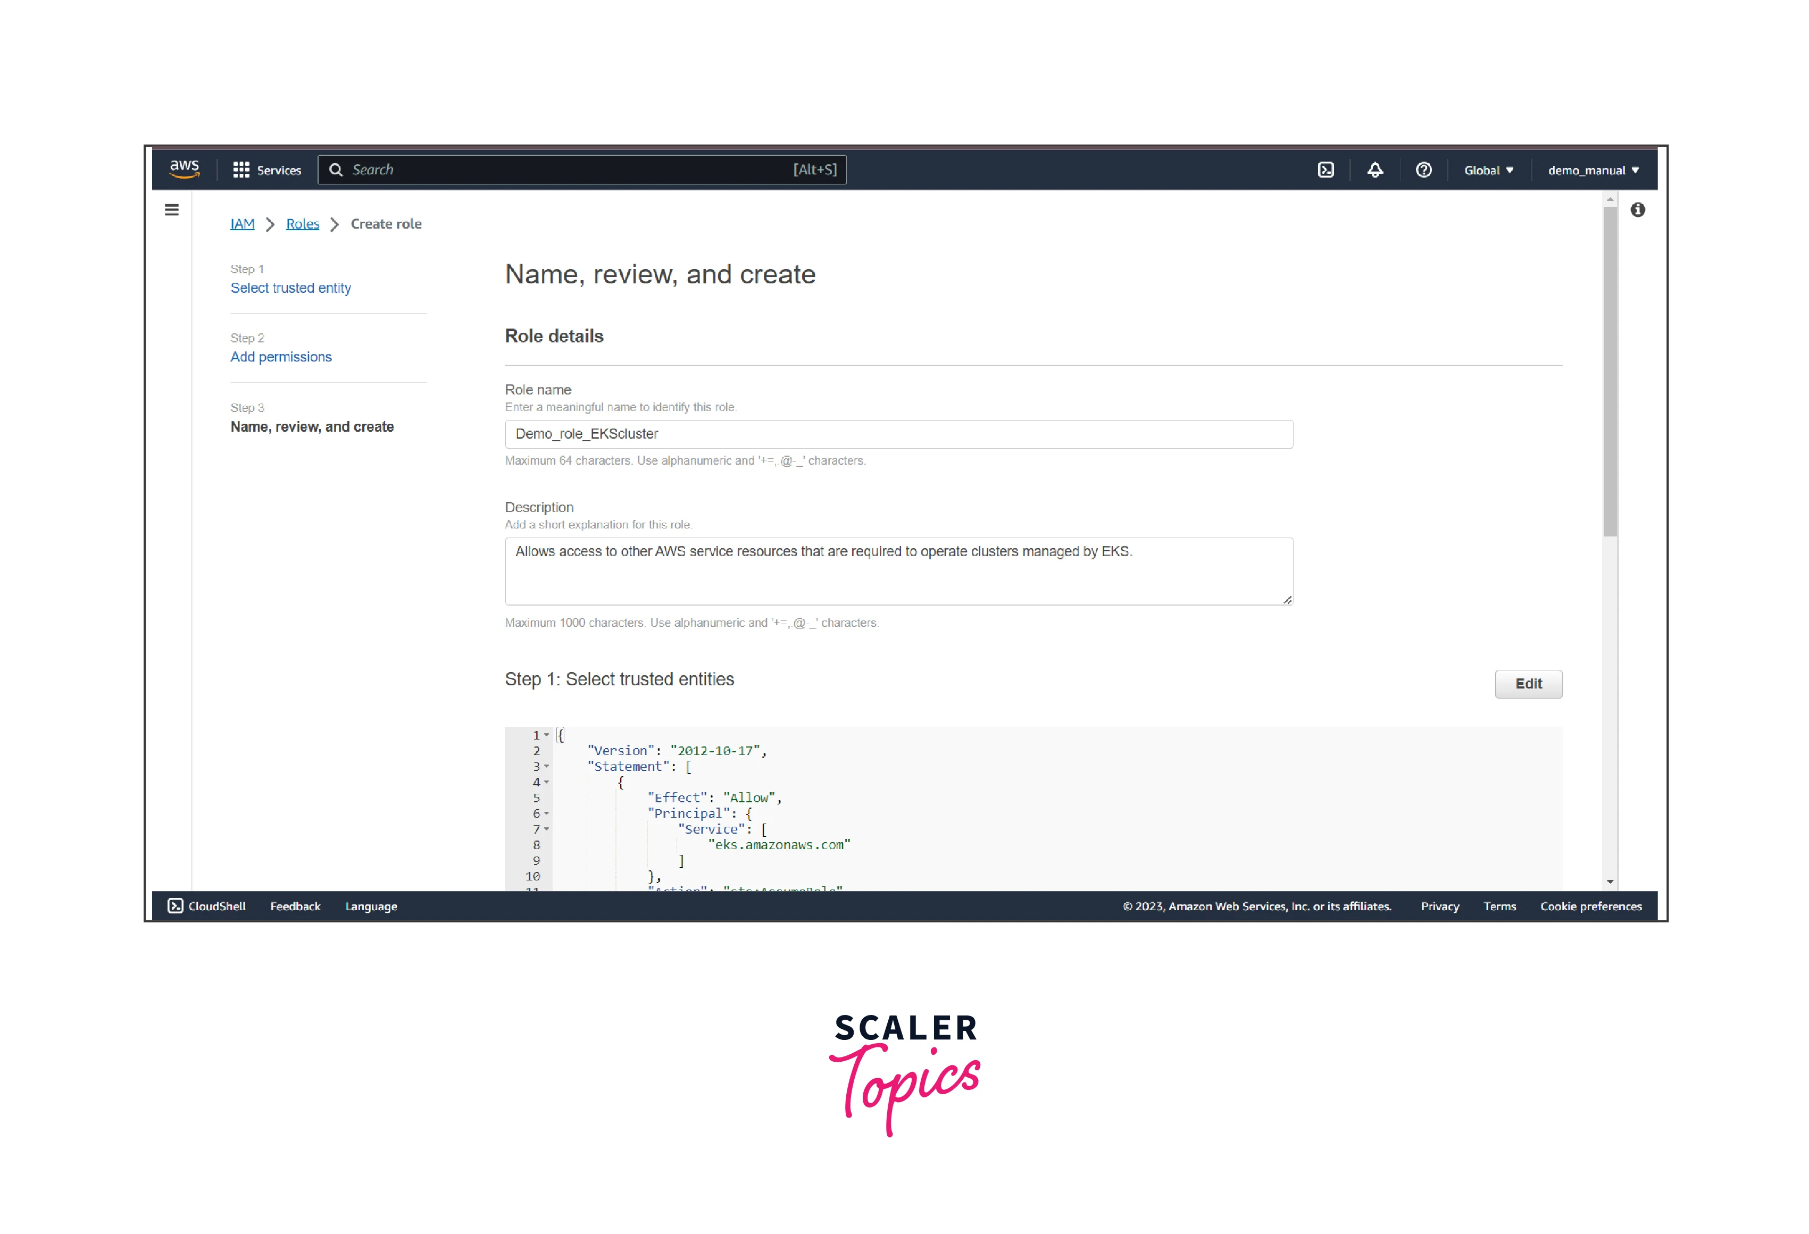This screenshot has height=1234, width=1809.
Task: Click CloudShell icon in footer bar
Action: click(x=176, y=905)
